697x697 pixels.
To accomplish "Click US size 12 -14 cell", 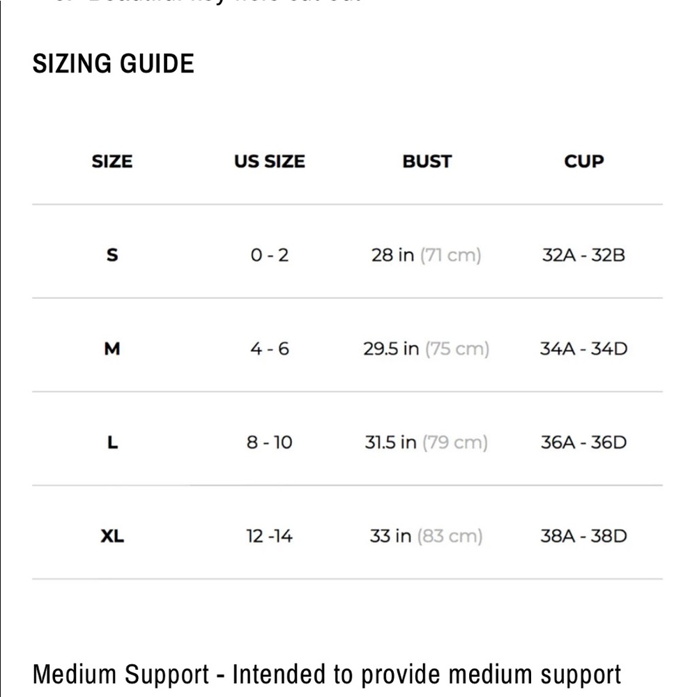I will pos(269,536).
